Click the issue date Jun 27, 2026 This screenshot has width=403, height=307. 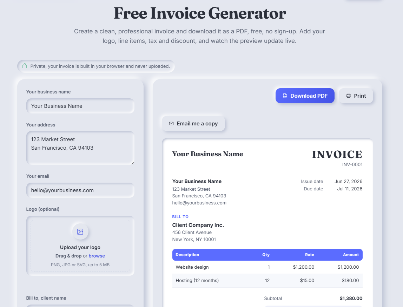(x=348, y=181)
